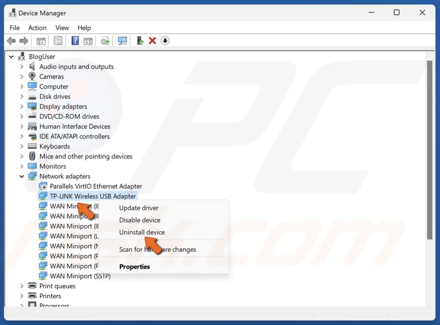
Task: Click the Cameras webcam icon
Action: point(32,76)
